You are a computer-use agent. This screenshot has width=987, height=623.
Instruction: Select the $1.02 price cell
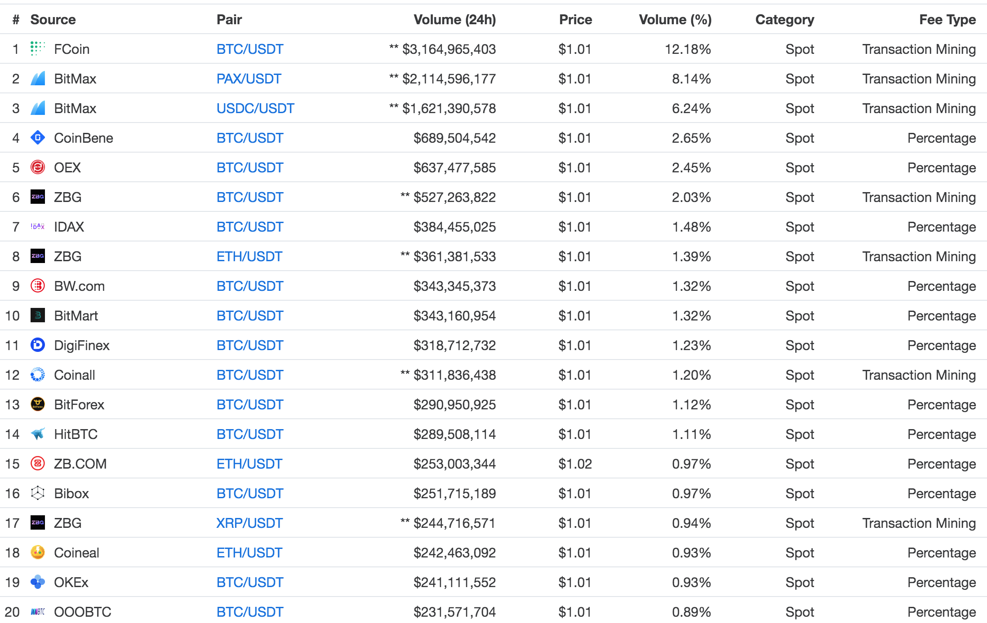(575, 464)
